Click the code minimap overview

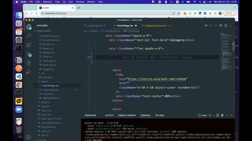click(226, 52)
